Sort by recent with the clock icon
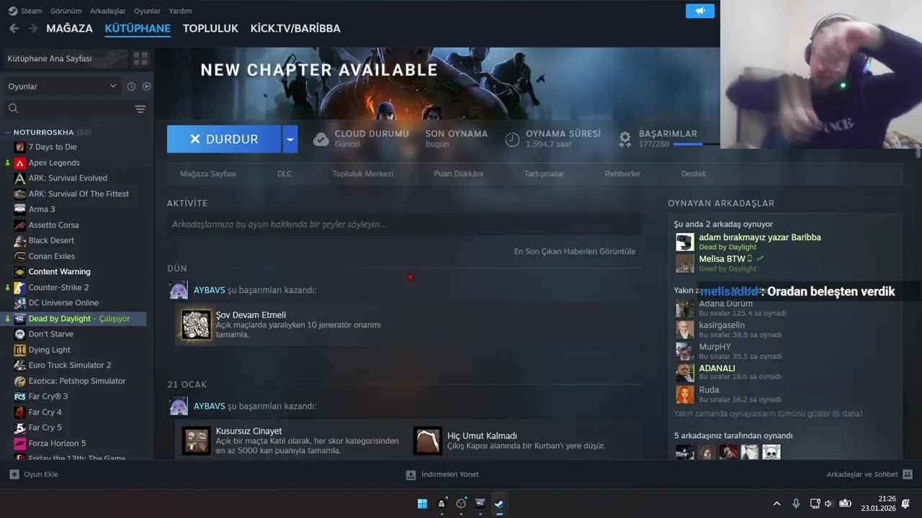Image resolution: width=922 pixels, height=518 pixels. (131, 86)
